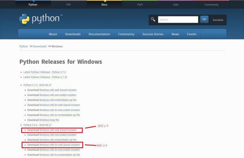Click the Windows breadcrumb text
This screenshot has height=158, width=244.
(57, 46)
